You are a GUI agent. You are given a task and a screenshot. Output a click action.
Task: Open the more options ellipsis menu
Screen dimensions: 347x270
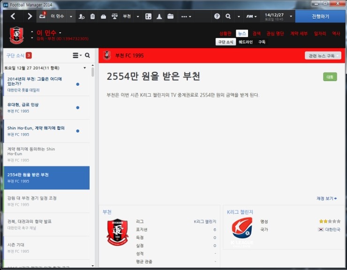click(186, 16)
